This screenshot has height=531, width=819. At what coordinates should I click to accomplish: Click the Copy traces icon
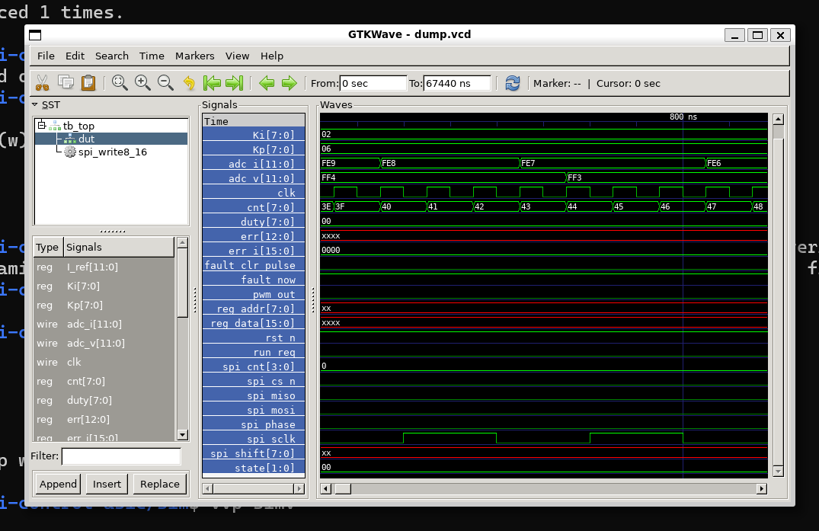pos(66,83)
